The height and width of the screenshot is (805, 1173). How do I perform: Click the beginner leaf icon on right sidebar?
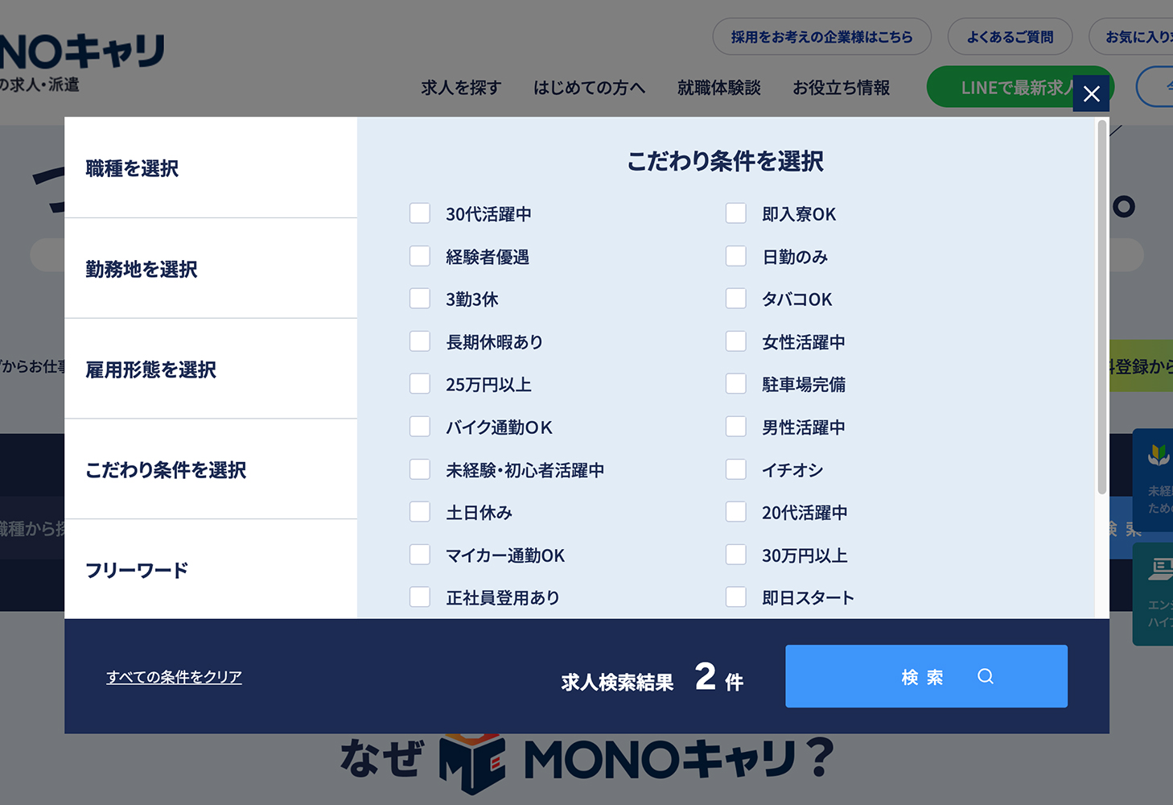coord(1158,456)
